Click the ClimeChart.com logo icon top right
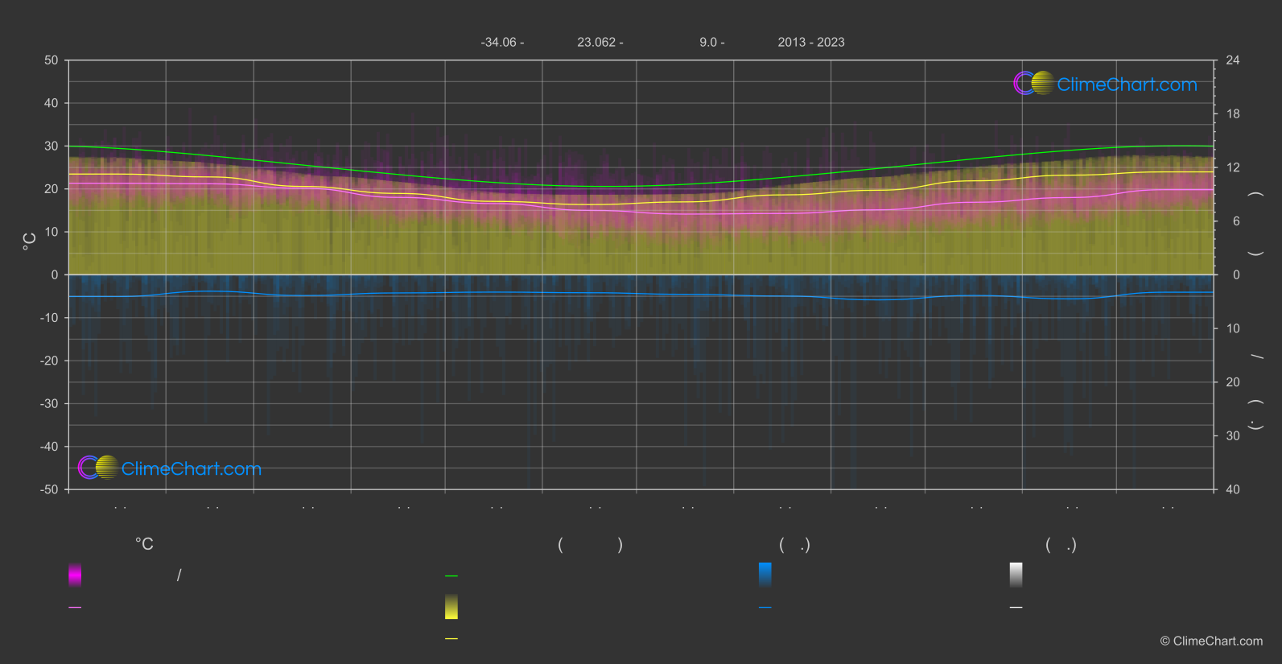1282x664 pixels. pos(1033,84)
